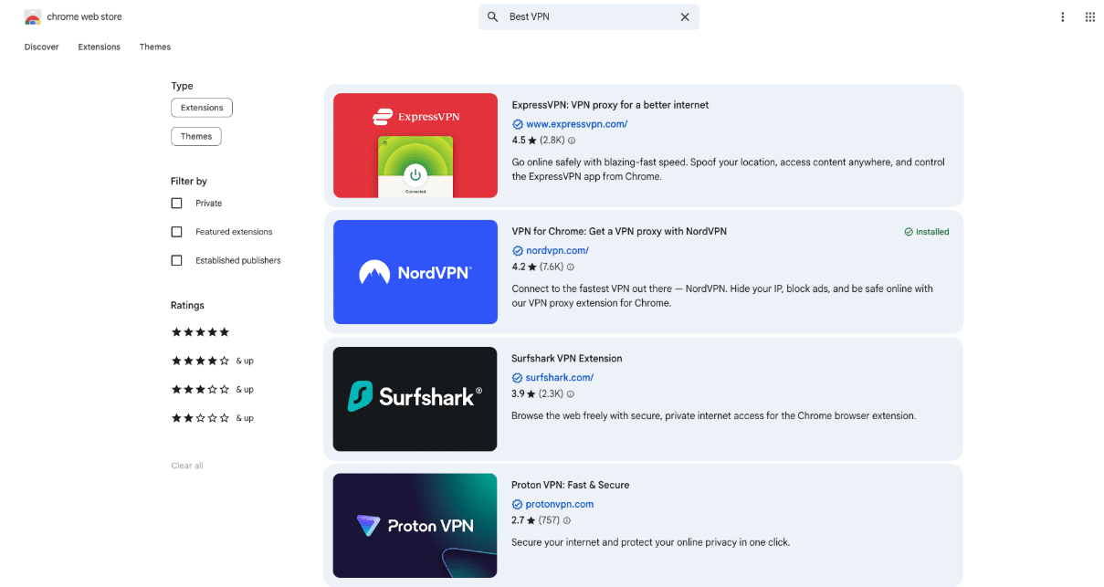The height and width of the screenshot is (587, 1104).
Task: Click into the Best VPN search field
Action: pyautogui.click(x=589, y=17)
